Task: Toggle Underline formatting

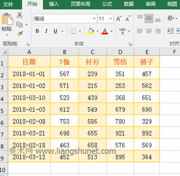Action: pyautogui.click(x=55, y=31)
